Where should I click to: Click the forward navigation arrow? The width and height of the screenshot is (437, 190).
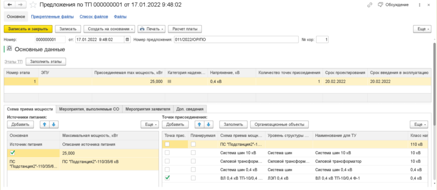click(20, 5)
